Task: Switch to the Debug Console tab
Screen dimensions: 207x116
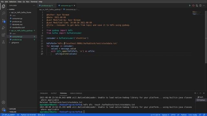Action: coord(76,93)
